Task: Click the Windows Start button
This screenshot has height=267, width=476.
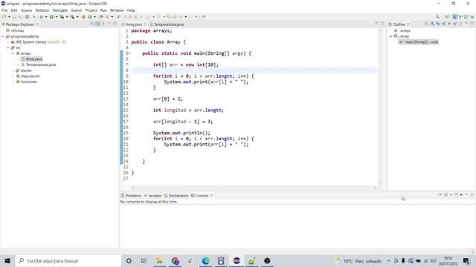Action: click(x=7, y=260)
